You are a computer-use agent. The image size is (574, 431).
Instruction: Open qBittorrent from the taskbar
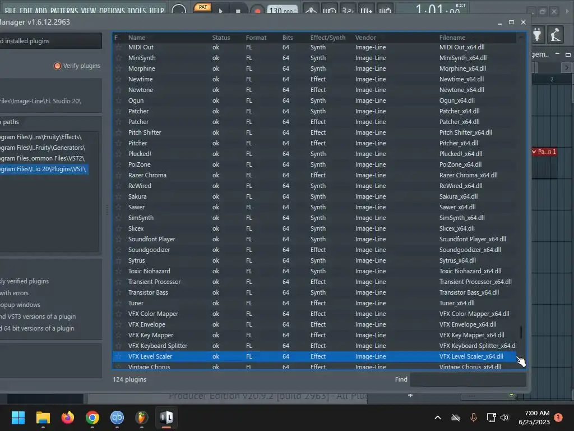coord(117,418)
